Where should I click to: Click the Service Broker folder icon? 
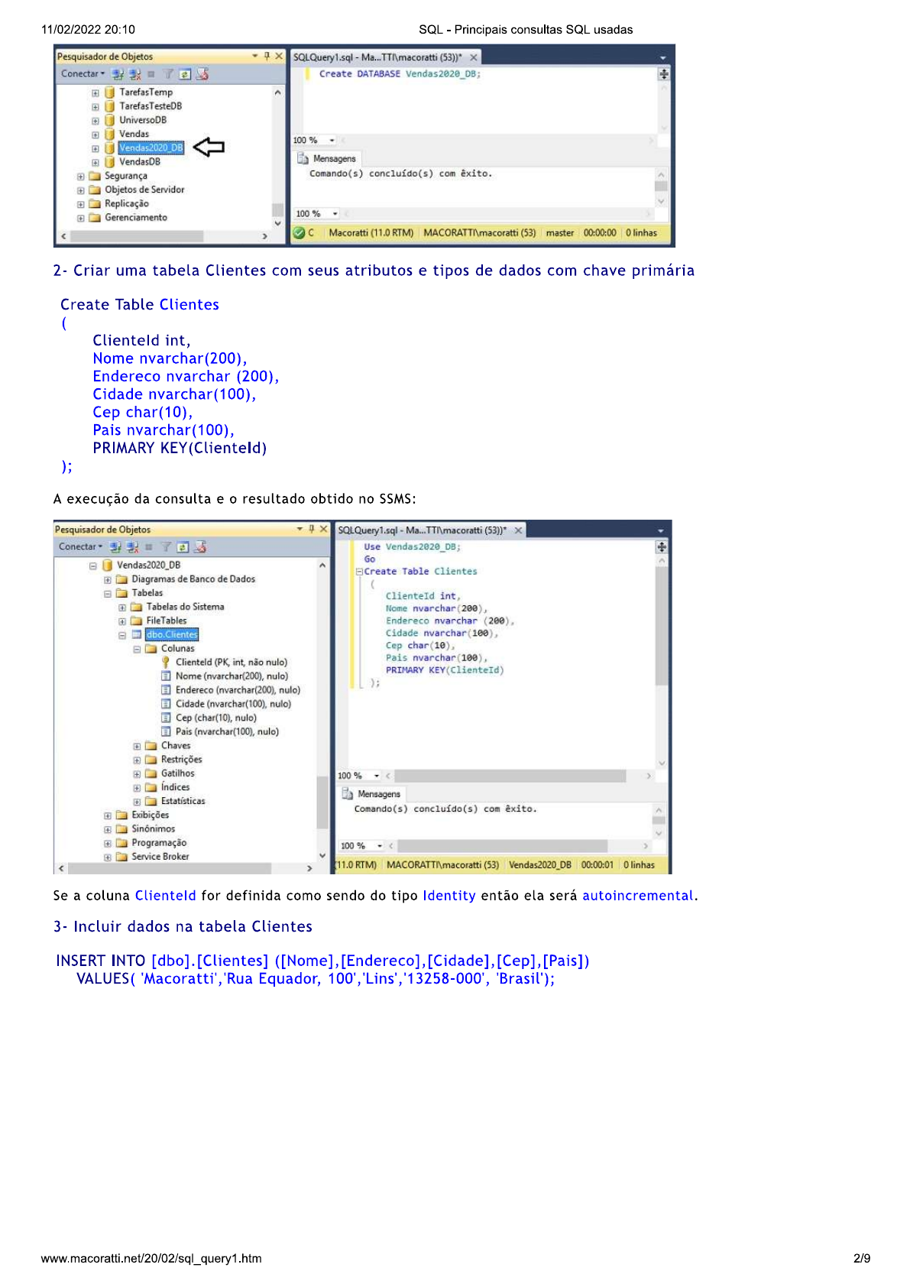point(121,857)
